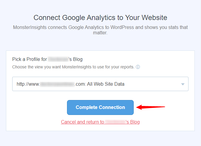Click the http://www. text in profile field

28,84
